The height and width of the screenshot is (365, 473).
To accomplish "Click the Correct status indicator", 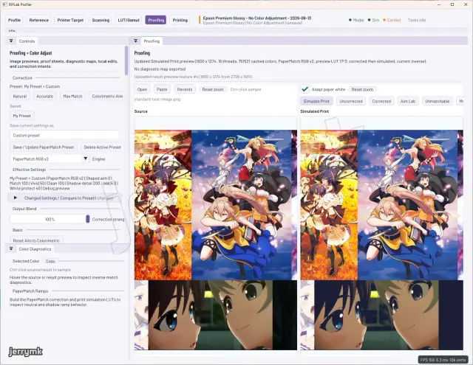I will [392, 20].
